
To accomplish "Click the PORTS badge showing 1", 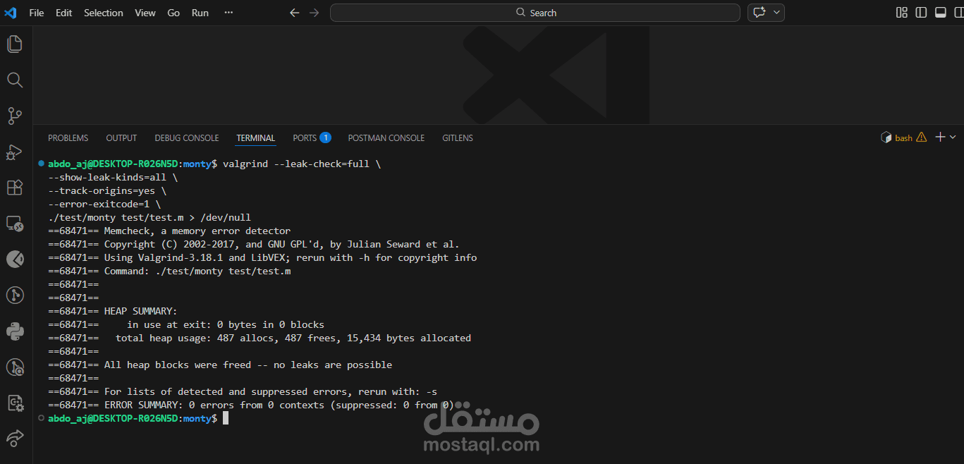I will tap(325, 138).
